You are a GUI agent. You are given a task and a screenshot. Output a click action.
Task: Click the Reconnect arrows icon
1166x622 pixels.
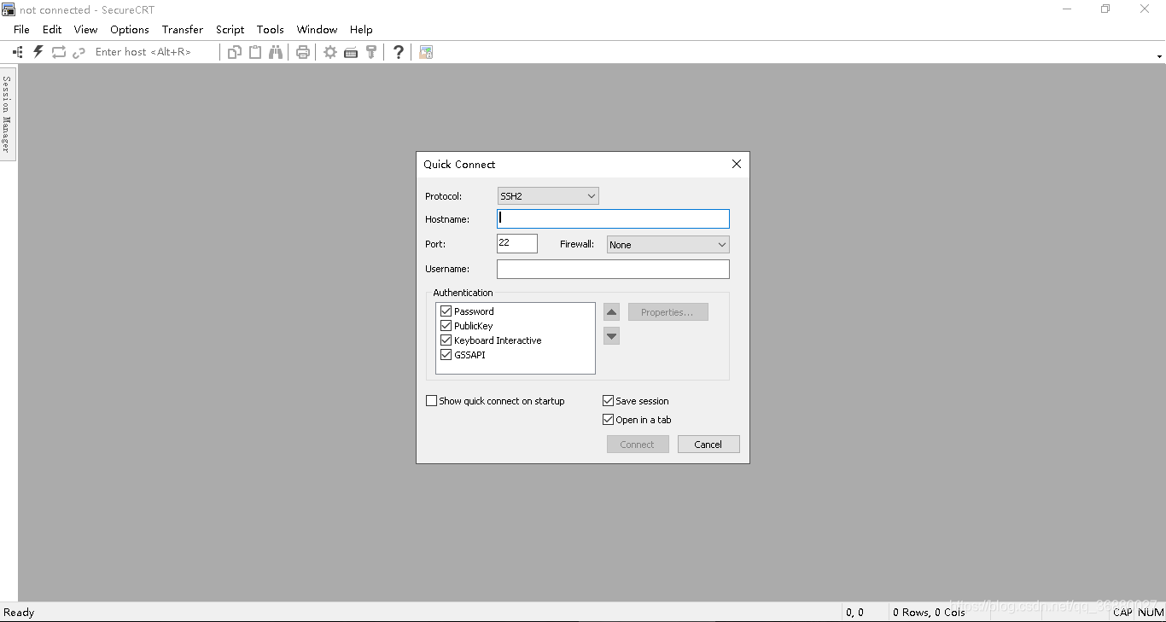pos(59,52)
